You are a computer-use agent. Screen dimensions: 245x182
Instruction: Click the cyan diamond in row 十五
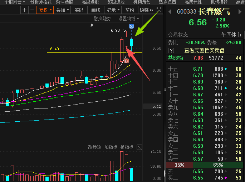point(226,69)
